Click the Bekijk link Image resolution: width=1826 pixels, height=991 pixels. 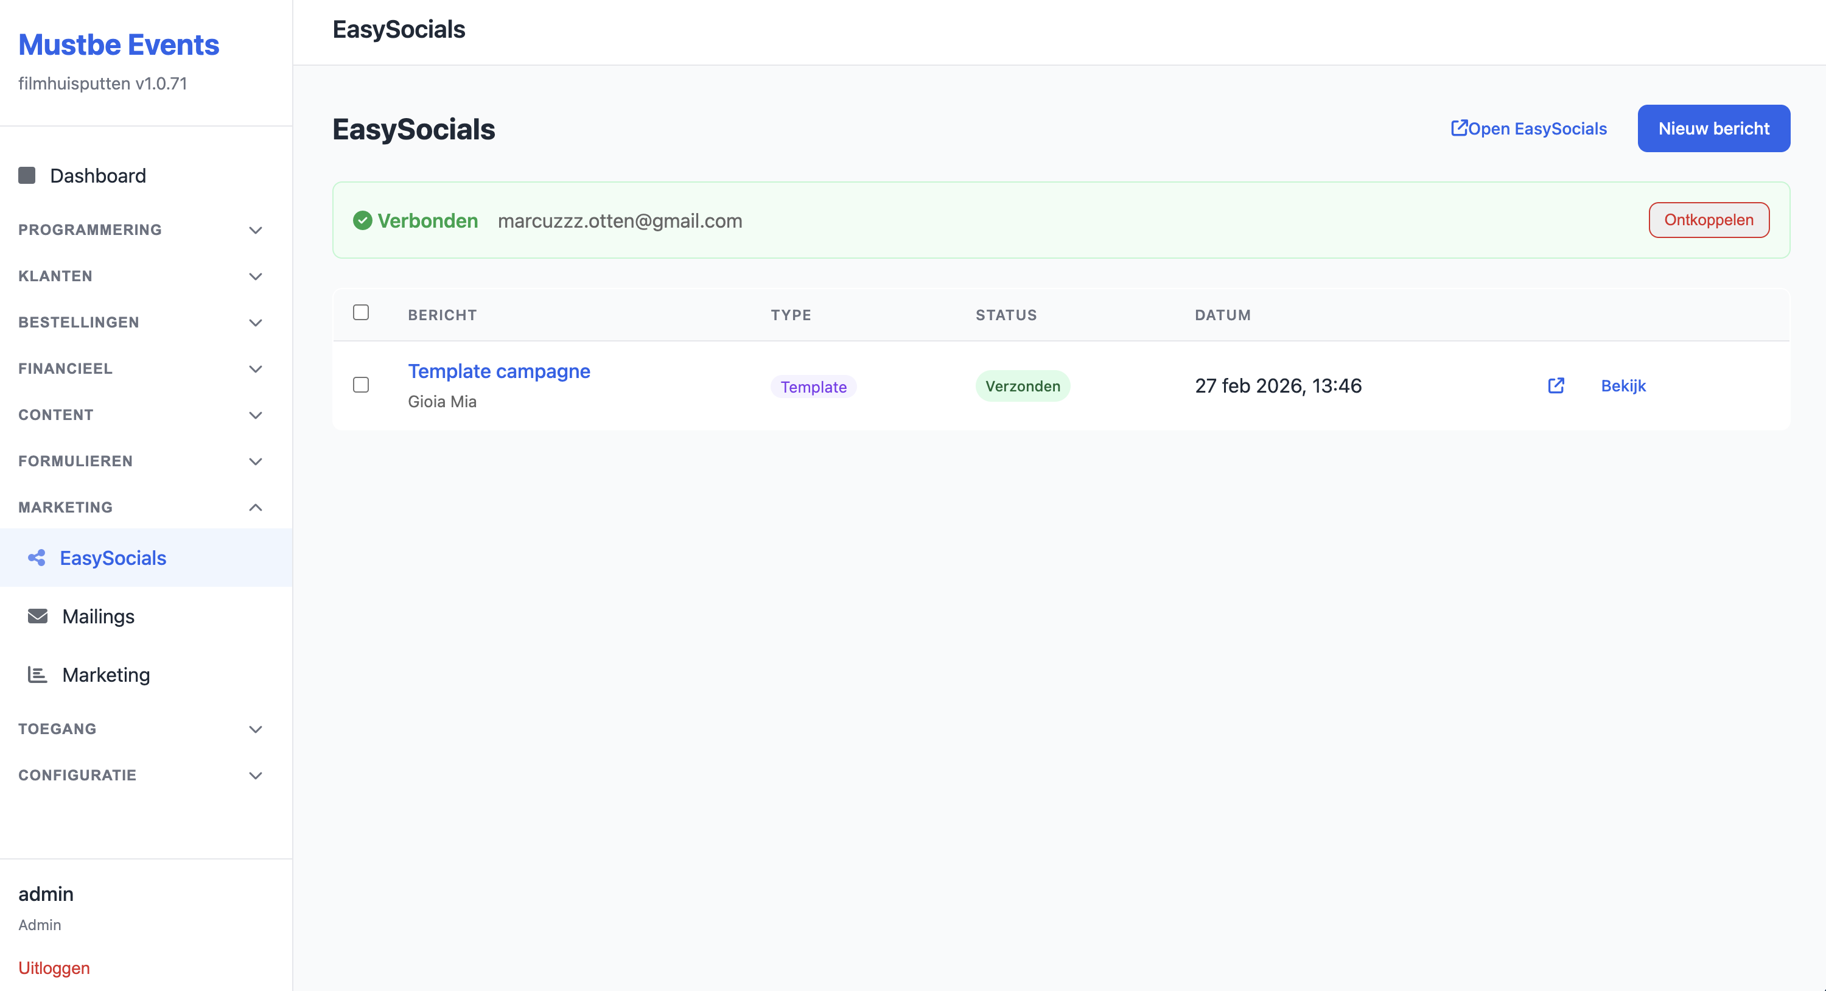coord(1623,385)
